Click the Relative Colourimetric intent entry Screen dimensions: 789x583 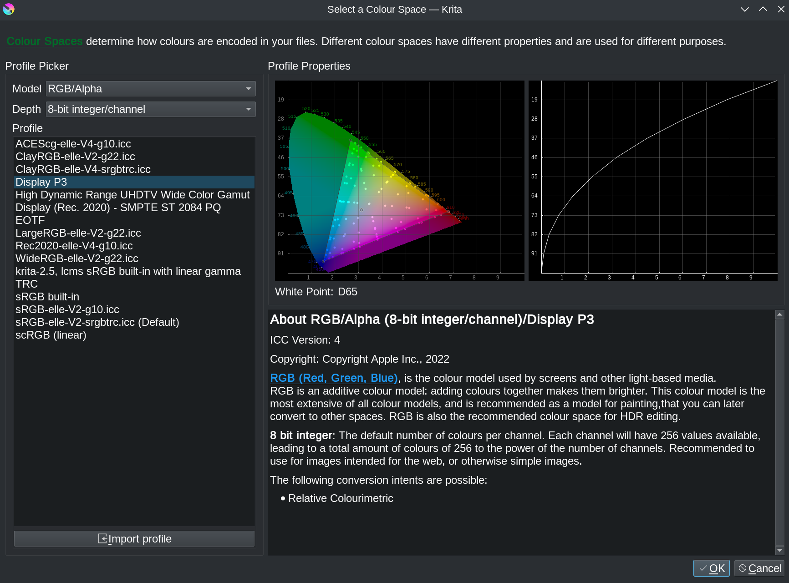tap(341, 498)
